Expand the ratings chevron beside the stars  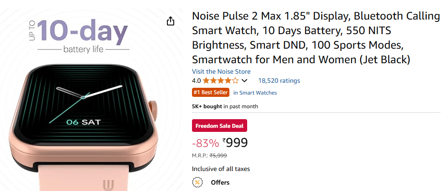[244, 81]
